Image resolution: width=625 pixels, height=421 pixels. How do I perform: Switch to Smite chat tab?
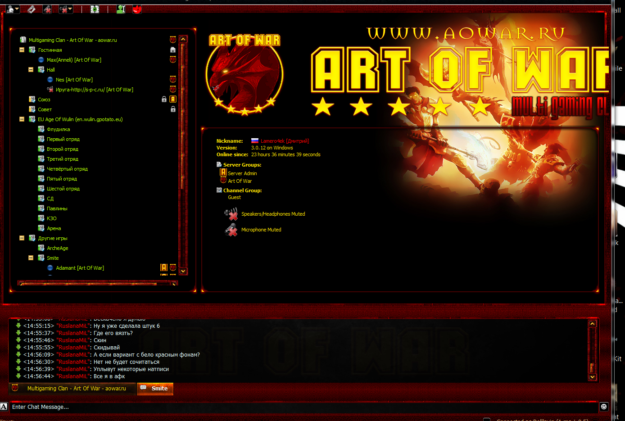[x=155, y=389]
